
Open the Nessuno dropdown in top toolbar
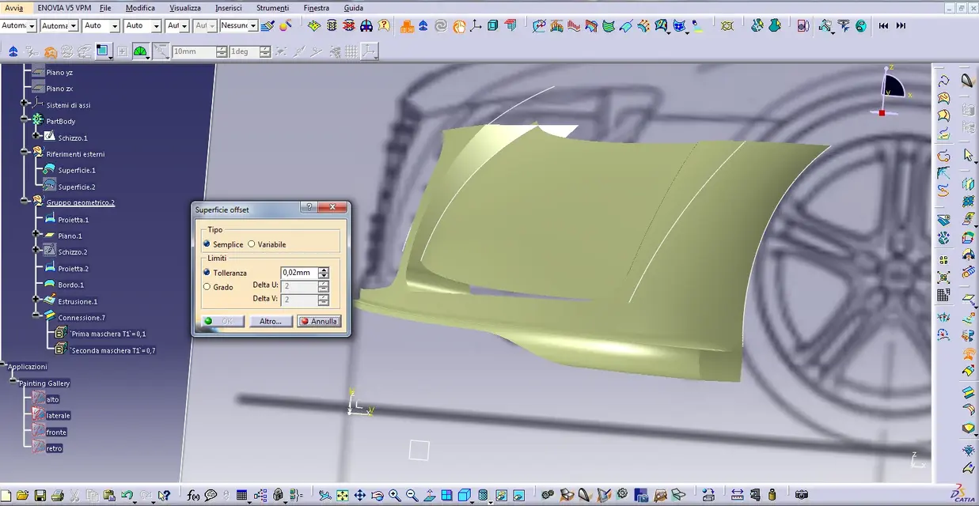[253, 26]
